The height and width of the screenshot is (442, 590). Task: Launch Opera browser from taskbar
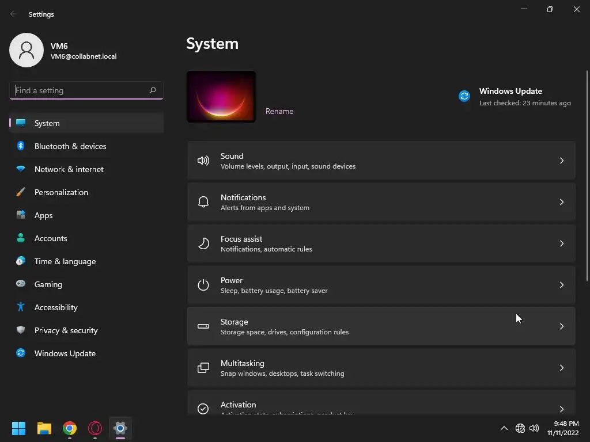(x=95, y=428)
